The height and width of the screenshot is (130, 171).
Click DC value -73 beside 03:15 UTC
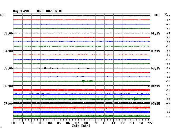[x=168, y=68]
